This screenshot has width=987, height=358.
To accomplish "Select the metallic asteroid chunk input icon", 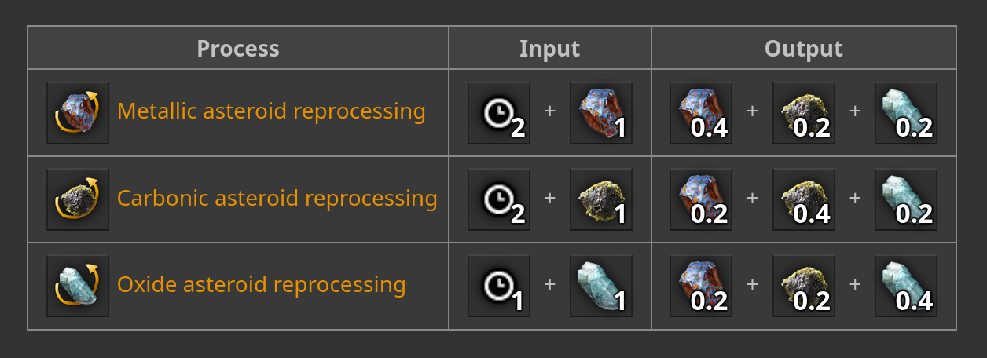I will [601, 113].
